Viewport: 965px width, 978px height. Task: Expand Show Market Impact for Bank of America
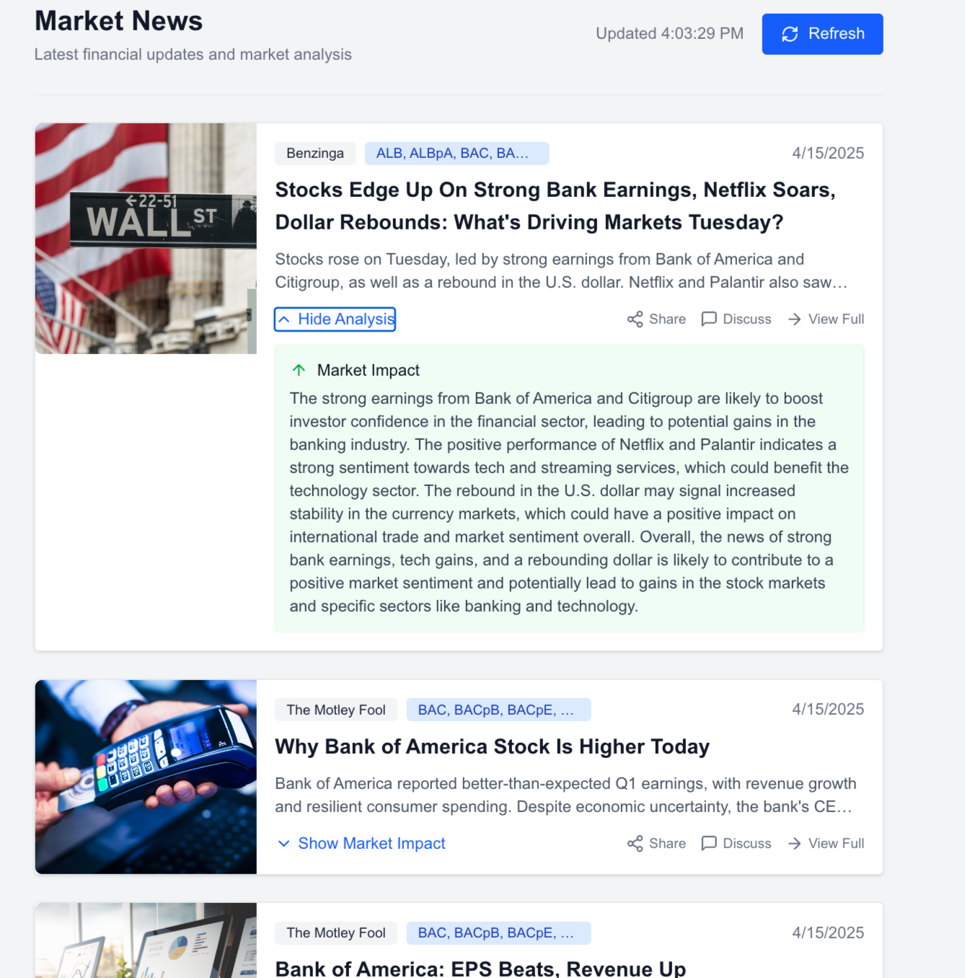(361, 844)
